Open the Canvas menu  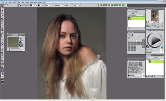pyautogui.click(x=10, y=3)
